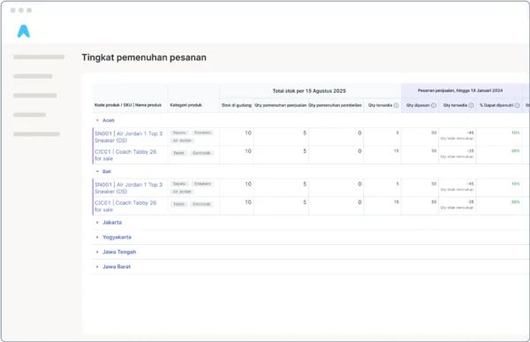Screen dimensions: 530x342
Task: Open CIC01 Coach Tabby 26 link under Bali
Action: pyautogui.click(x=125, y=206)
